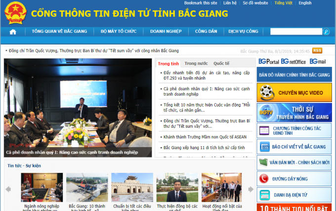
Task: Click the Sơ đồ website link
Action: tap(255, 3)
